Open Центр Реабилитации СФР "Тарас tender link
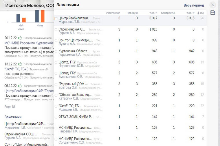The width and height of the screenshot is (220, 146). pyautogui.click(x=29, y=91)
